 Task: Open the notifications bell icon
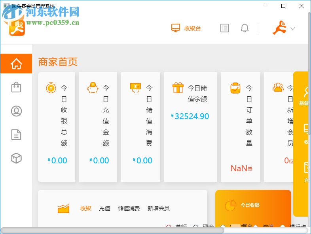(x=245, y=28)
